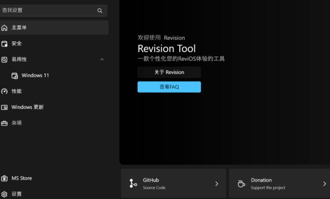Open the 设置 page
Viewport: 330px width, 199px height.
pos(54,194)
